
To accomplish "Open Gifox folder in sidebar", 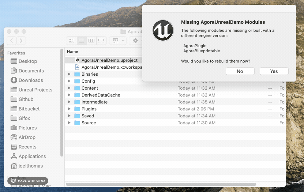I will [x=20, y=118].
